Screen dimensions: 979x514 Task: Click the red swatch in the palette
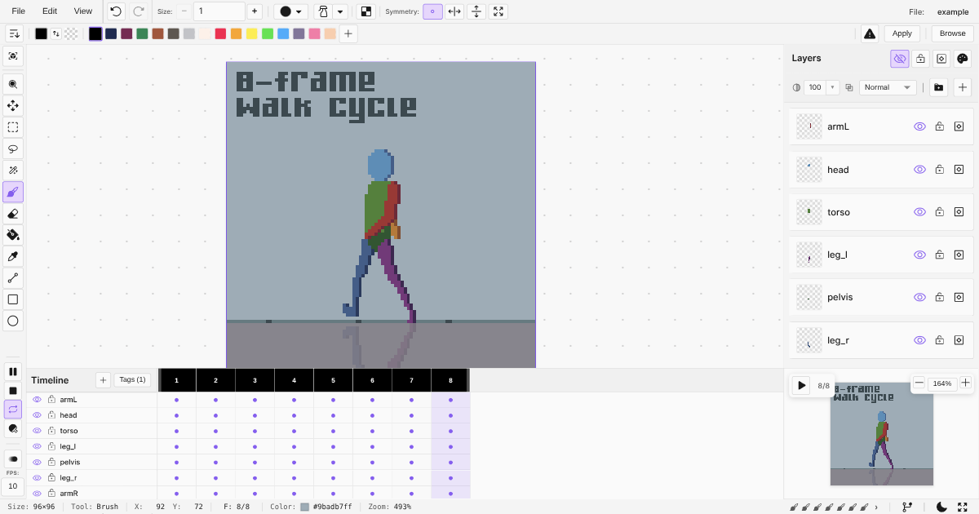point(220,33)
